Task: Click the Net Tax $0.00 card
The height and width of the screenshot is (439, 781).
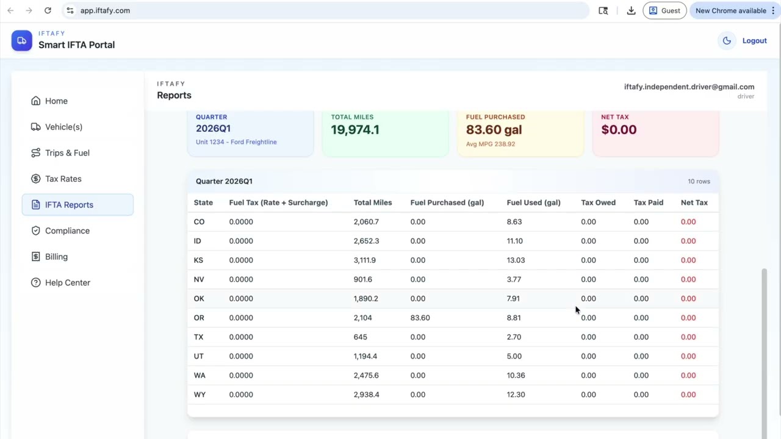Action: 656,134
